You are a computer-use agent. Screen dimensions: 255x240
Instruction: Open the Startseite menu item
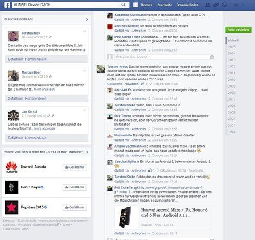click(x=165, y=5)
